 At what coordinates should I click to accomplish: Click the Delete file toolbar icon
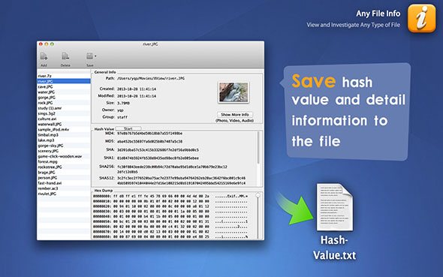click(65, 56)
